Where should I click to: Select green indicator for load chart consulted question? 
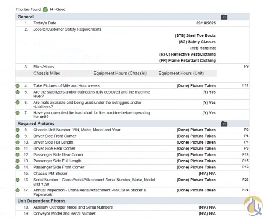tap(18, 113)
